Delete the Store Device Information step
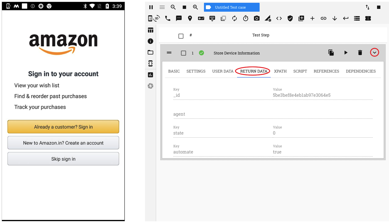The height and width of the screenshot is (223, 389). pyautogui.click(x=360, y=53)
